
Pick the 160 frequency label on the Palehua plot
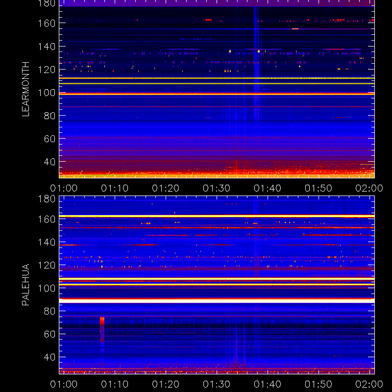pyautogui.click(x=47, y=219)
